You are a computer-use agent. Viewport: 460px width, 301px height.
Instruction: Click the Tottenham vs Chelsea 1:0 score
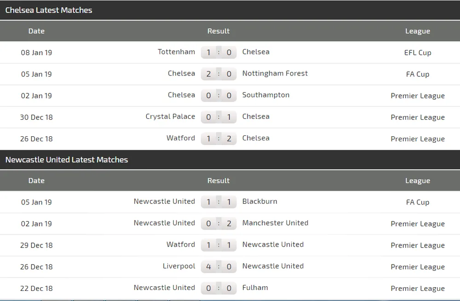(218, 52)
